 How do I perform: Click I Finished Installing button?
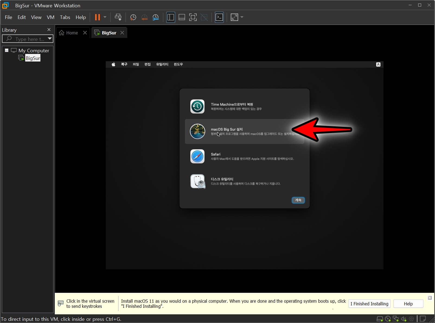[x=369, y=304]
